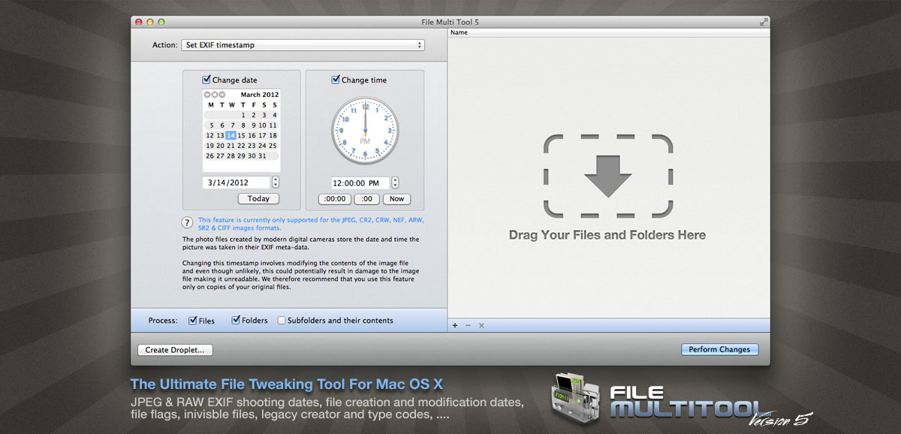Click the March 2012 month label
Image resolution: width=901 pixels, height=434 pixels.
[x=260, y=95]
